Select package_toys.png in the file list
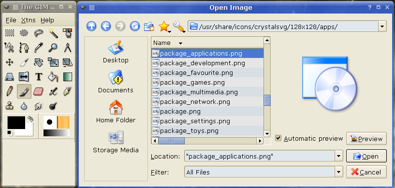 tap(207, 131)
